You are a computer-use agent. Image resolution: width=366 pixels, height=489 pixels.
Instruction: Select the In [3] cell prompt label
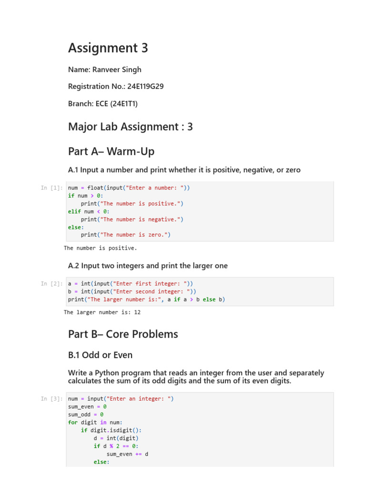(51, 399)
